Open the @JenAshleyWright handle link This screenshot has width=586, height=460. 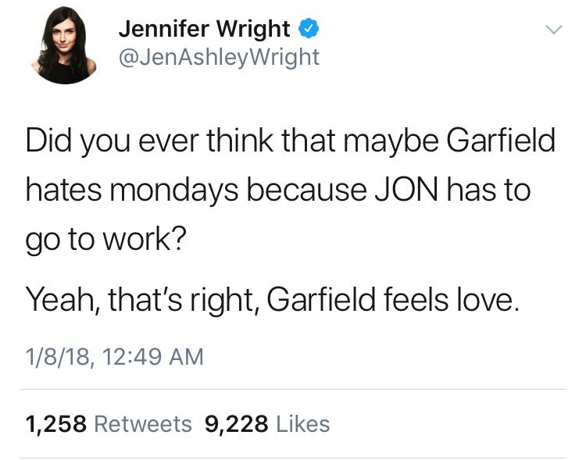coord(219,57)
